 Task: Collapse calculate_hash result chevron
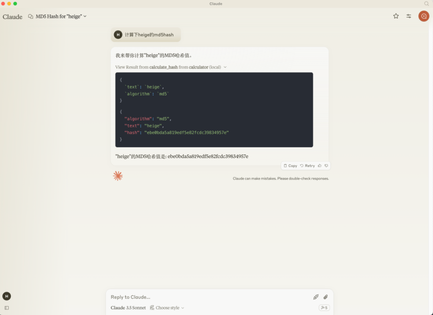pyautogui.click(x=225, y=67)
